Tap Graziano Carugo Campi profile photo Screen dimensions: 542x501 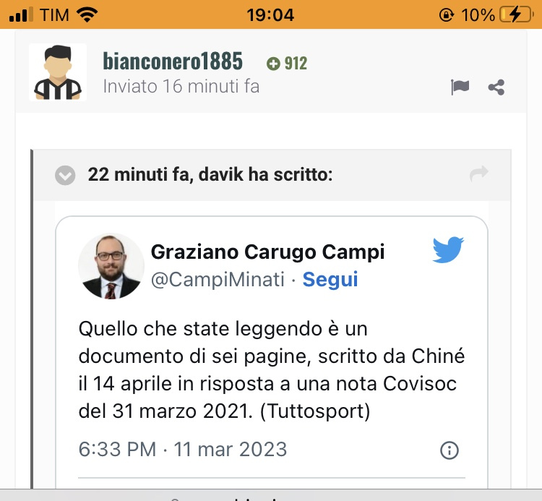(x=111, y=266)
